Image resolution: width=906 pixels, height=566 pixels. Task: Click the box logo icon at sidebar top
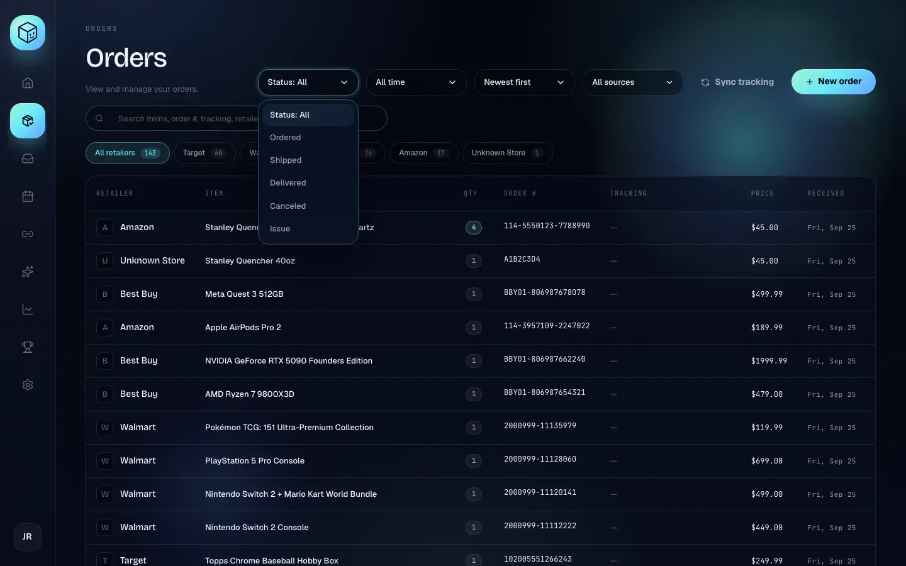point(28,33)
